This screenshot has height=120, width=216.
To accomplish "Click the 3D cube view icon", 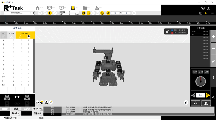I will point(42,102).
